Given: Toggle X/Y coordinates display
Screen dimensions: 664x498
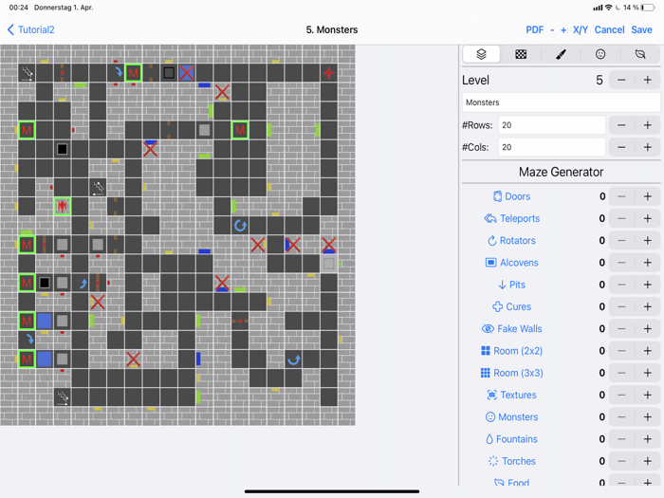Looking at the screenshot, I should 581,29.
